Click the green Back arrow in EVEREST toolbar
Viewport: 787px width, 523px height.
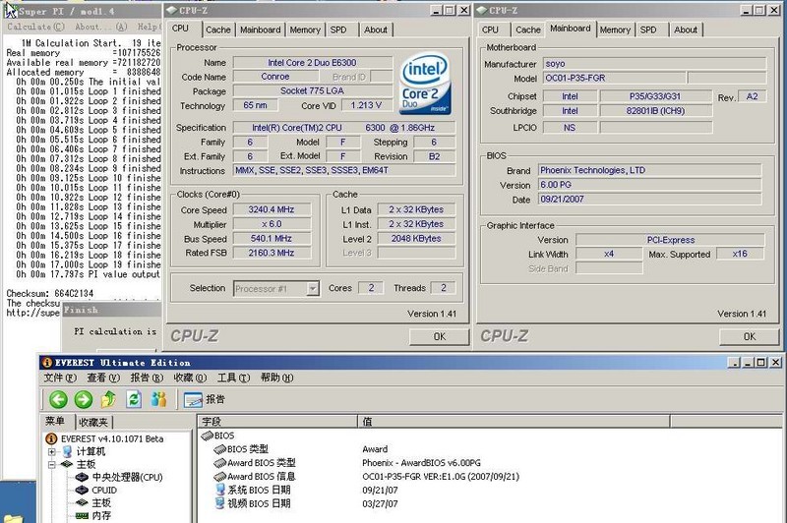click(x=59, y=399)
